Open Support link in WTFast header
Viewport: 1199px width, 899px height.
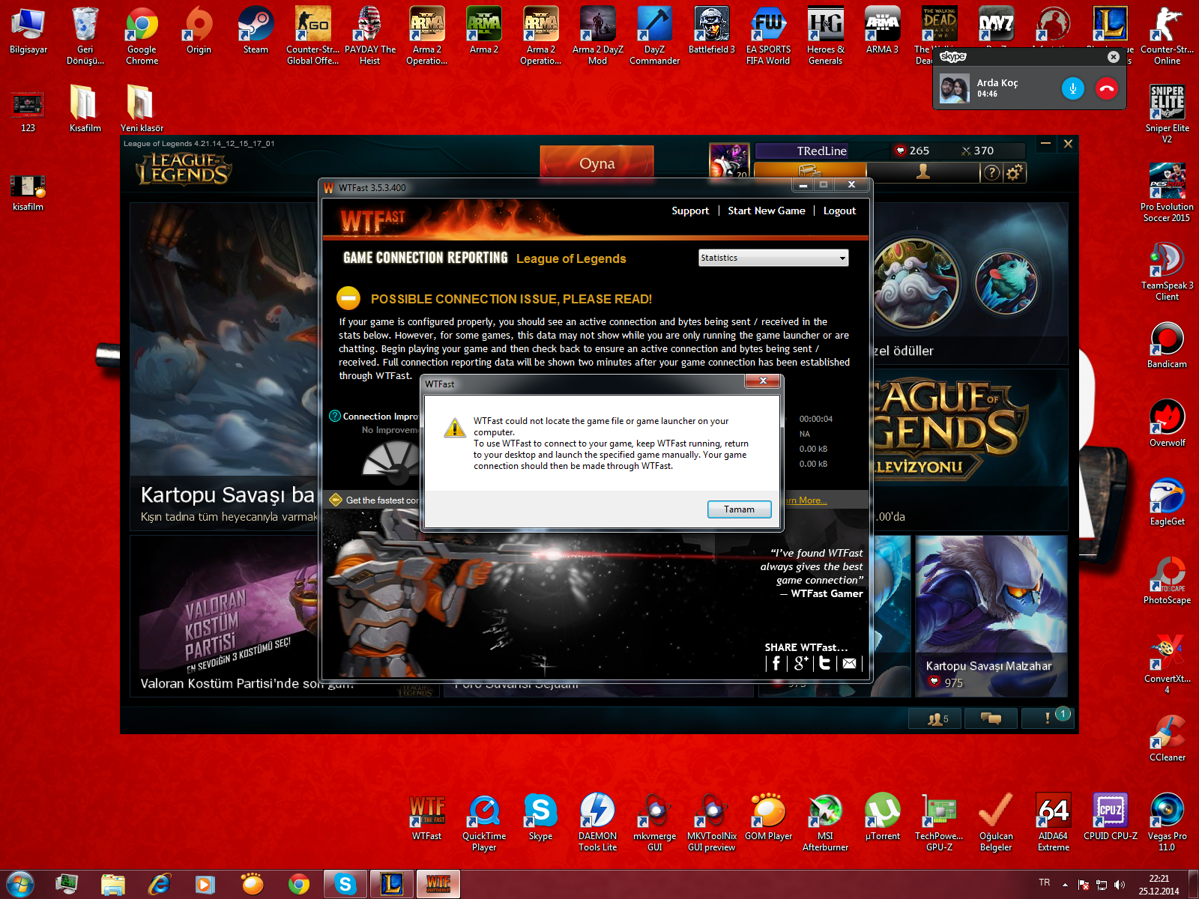pyautogui.click(x=690, y=211)
